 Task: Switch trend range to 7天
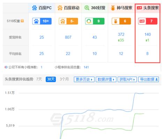(39, 79)
